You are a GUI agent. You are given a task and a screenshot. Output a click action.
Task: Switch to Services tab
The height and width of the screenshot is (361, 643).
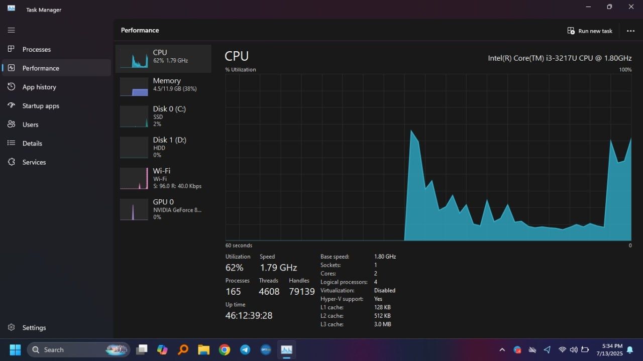point(34,162)
